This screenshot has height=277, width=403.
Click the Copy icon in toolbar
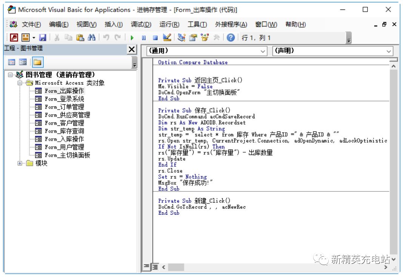(x=68, y=38)
